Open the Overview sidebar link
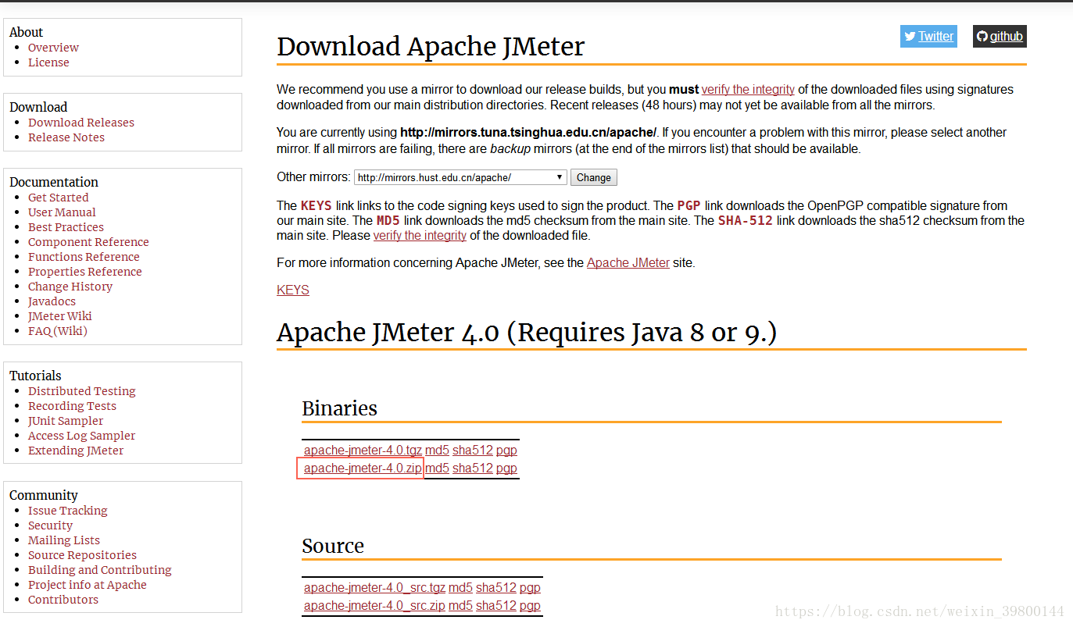The width and height of the screenshot is (1073, 627). point(53,48)
